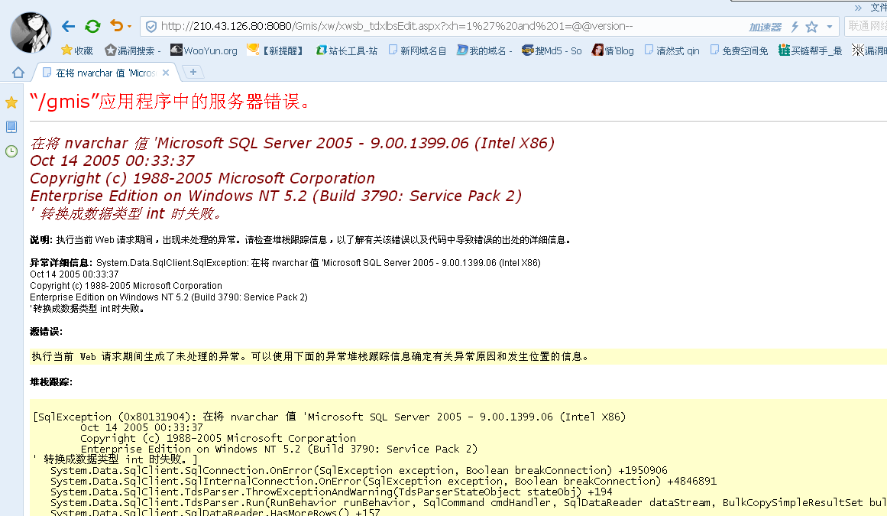Click the user avatar picture

click(x=31, y=32)
